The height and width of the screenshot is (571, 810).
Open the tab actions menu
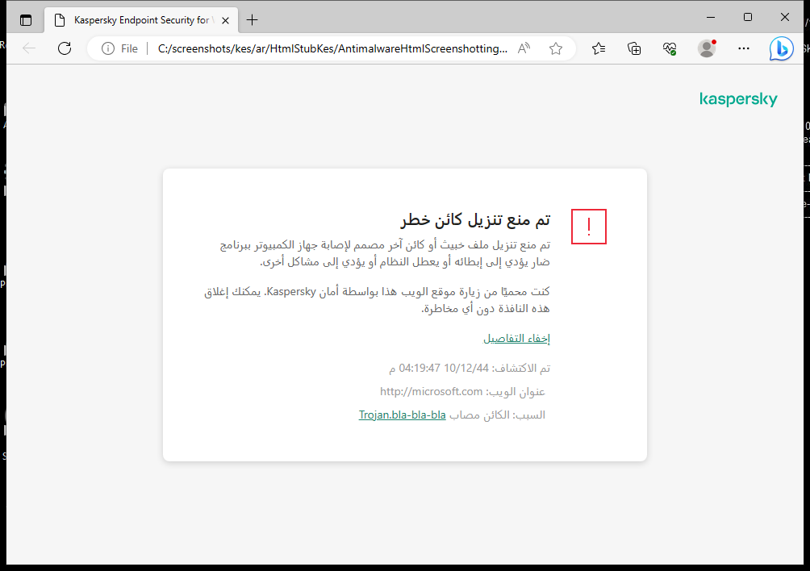[26, 19]
